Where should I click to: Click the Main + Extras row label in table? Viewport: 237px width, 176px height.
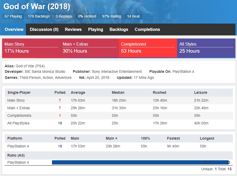coord(19,108)
